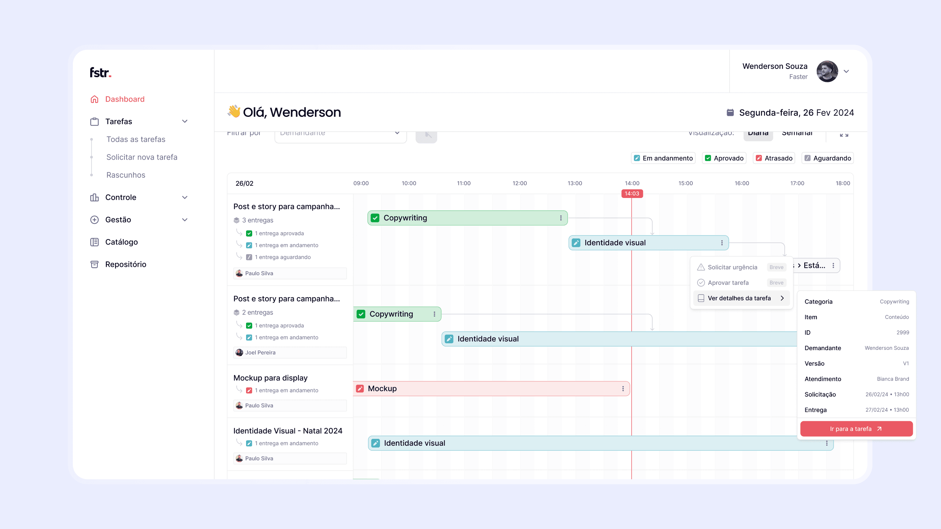941x529 pixels.
Task: Click the warning triangle icon for Solicitar urgência
Action: pos(701,267)
